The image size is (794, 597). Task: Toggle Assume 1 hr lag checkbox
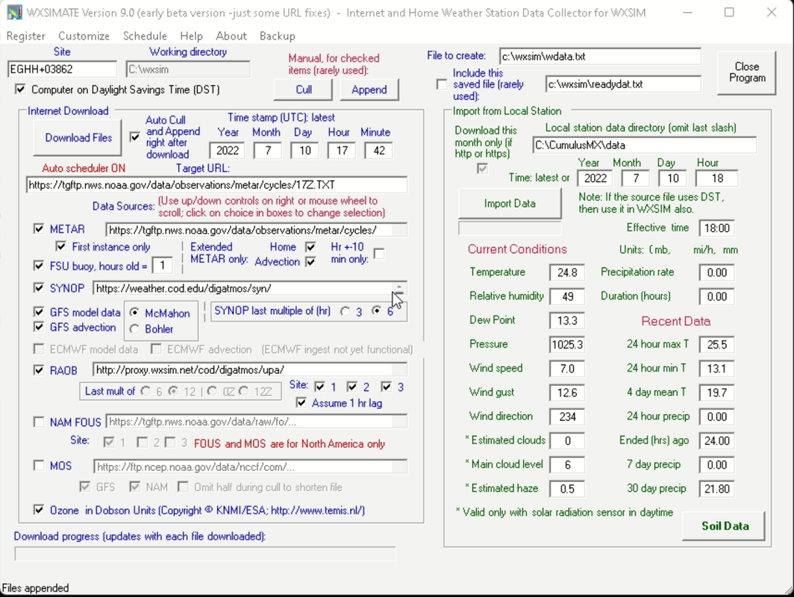click(x=301, y=403)
